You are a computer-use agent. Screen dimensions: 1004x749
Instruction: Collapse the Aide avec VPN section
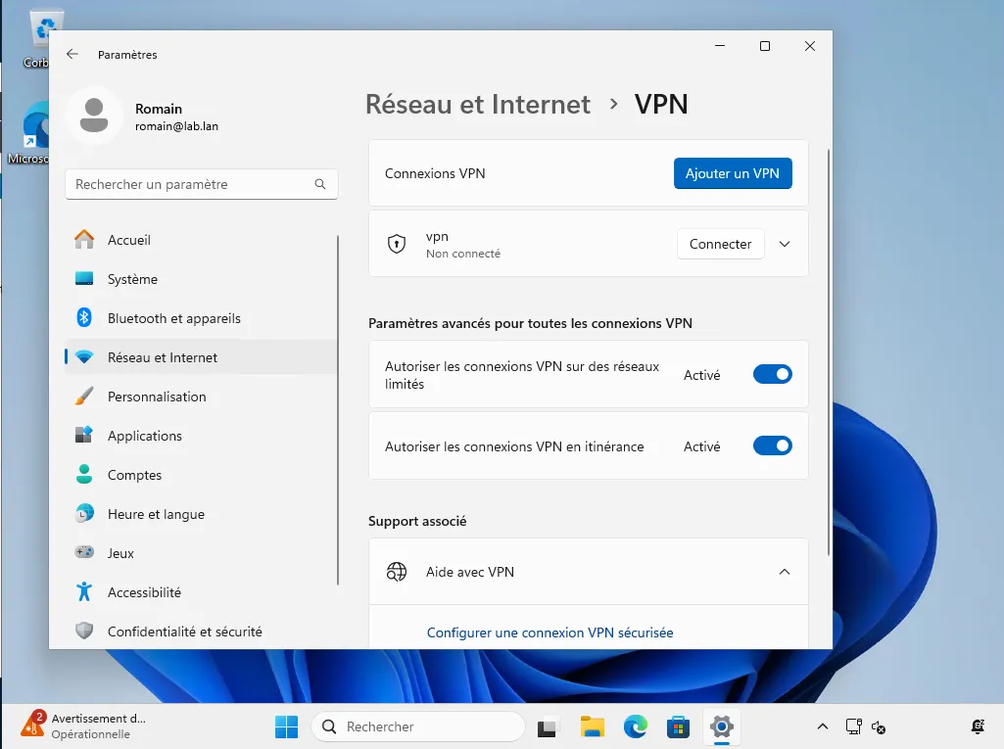785,572
